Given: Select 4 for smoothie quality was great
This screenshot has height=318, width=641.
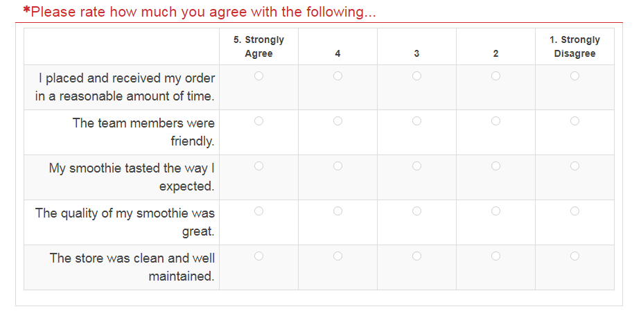Looking at the screenshot, I should click(337, 211).
